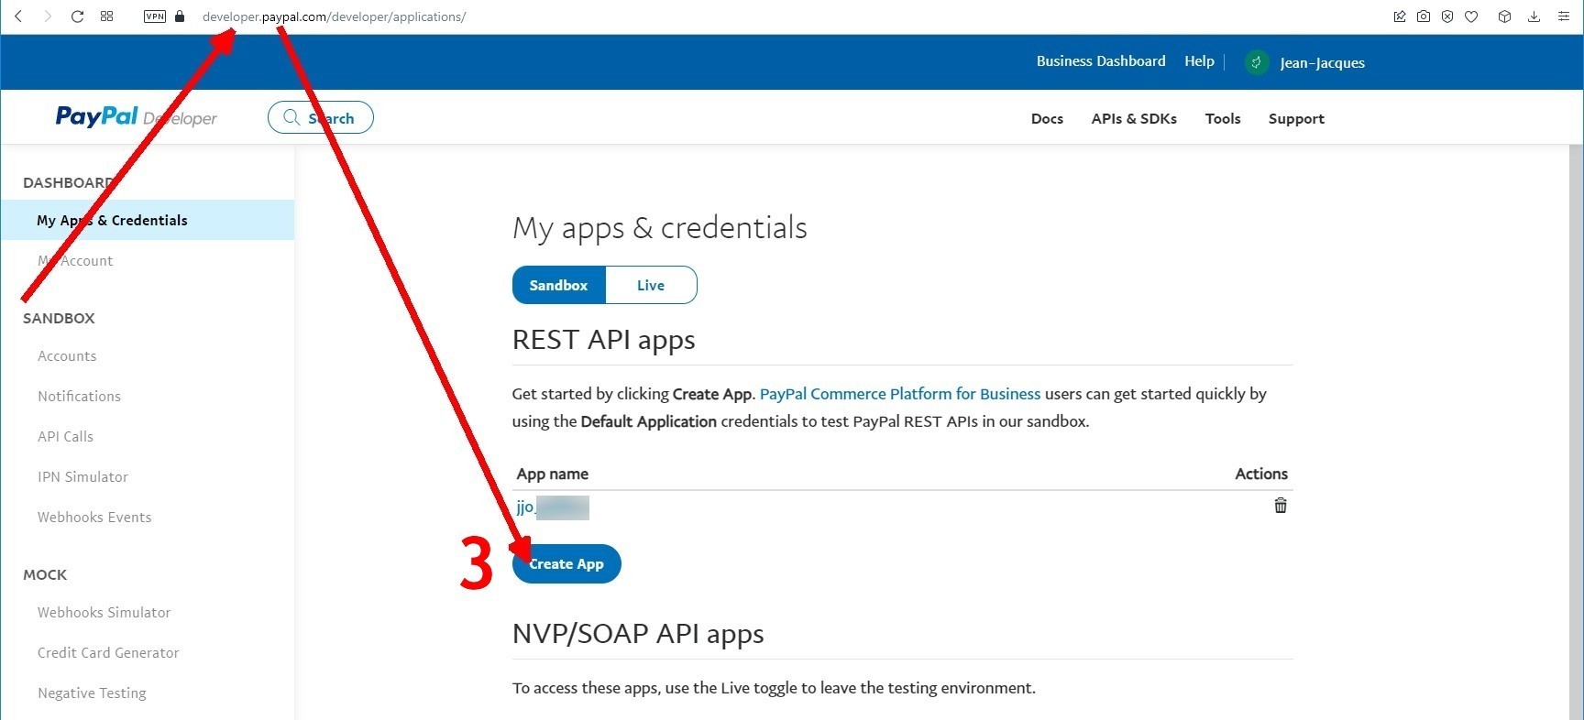Switch to the Live toggle option
This screenshot has height=720, width=1584.
click(x=651, y=285)
